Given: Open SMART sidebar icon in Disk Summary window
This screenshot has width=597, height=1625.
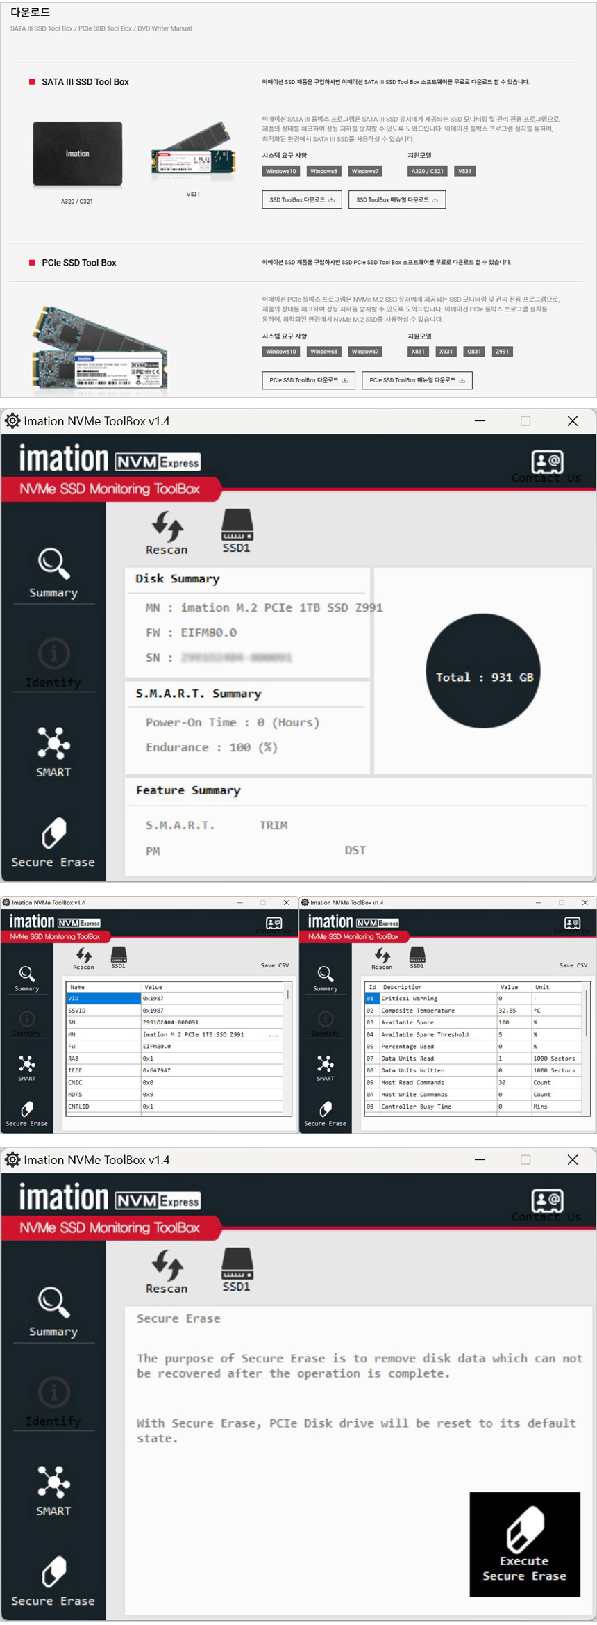Looking at the screenshot, I should point(53,743).
